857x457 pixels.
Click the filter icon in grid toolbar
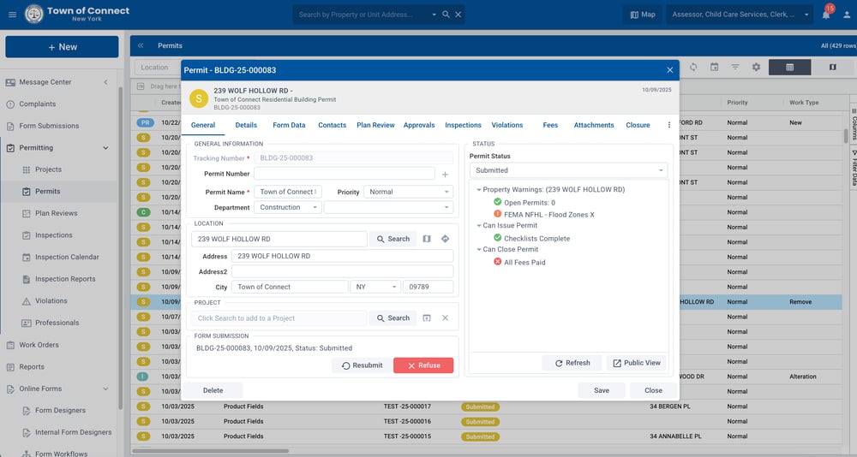point(734,68)
